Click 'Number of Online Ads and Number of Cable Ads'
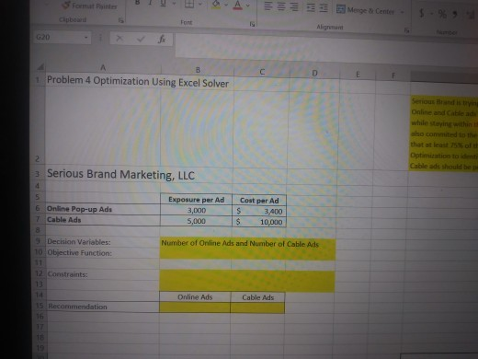The width and height of the screenshot is (478, 359). click(240, 244)
